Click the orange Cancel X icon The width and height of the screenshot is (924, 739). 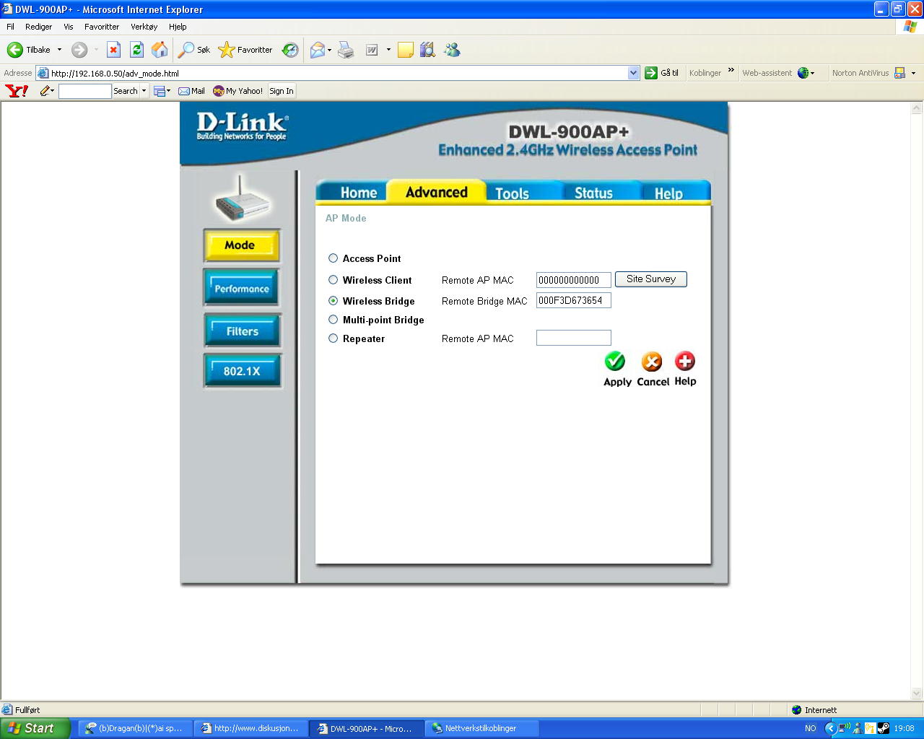pyautogui.click(x=652, y=361)
